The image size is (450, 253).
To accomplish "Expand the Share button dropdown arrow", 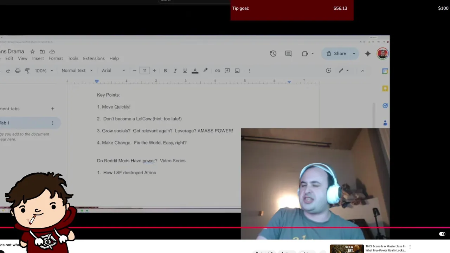I will (x=354, y=54).
